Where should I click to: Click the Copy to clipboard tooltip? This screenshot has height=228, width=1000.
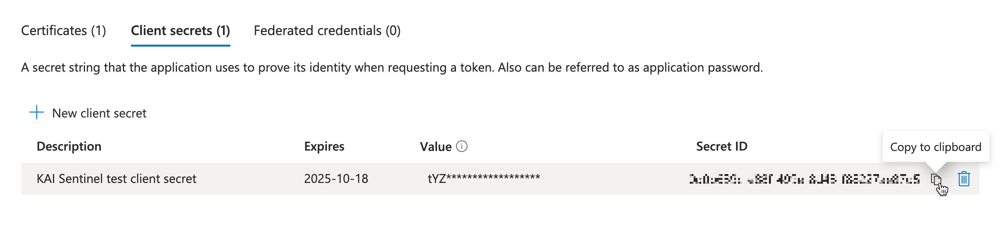click(935, 147)
